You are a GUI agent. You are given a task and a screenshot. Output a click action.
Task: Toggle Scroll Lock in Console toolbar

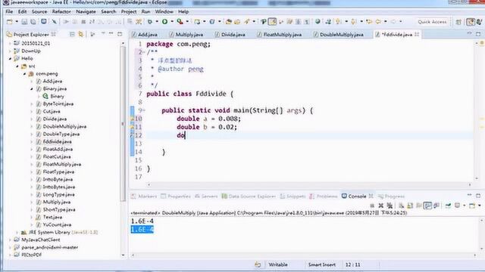410,206
